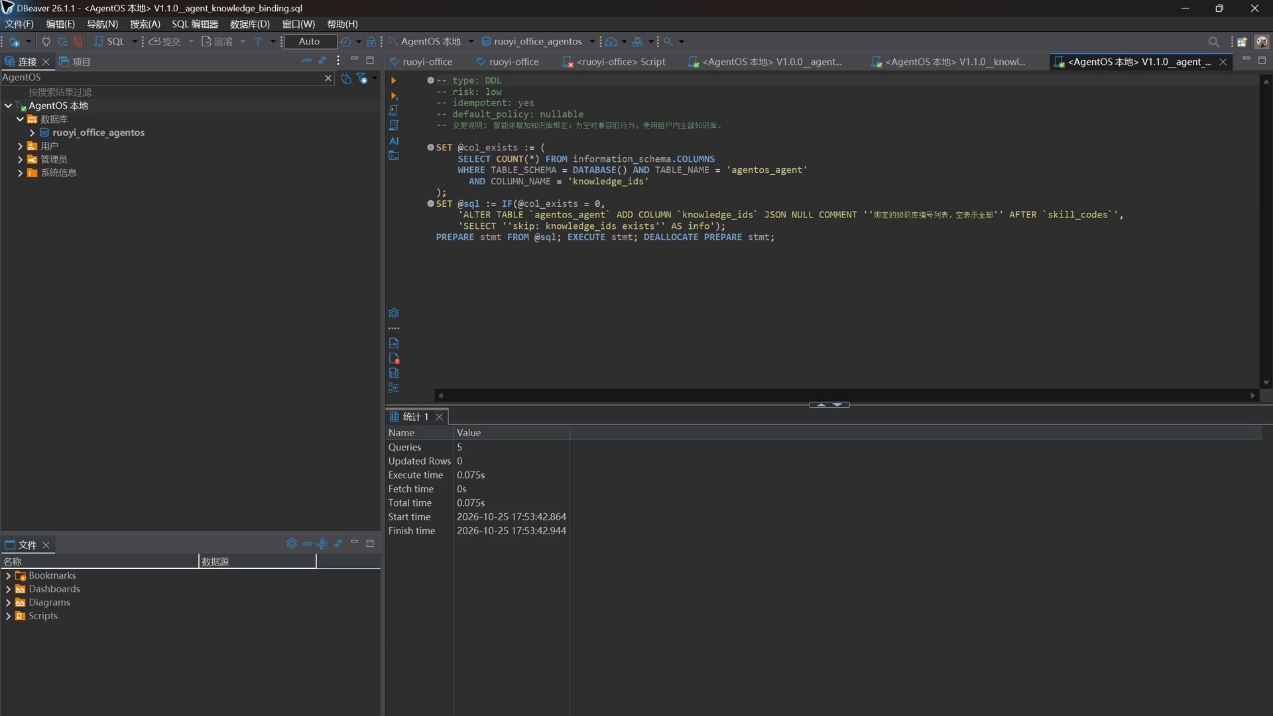Execute SQL statement with the orange arrow
Screen dimensions: 1273x716
pos(393,80)
